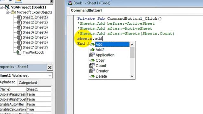Image resolution: width=203 pixels, height=114 pixels.
Task: Select the DisplayPageBreak property label
Action: coord(13,94)
